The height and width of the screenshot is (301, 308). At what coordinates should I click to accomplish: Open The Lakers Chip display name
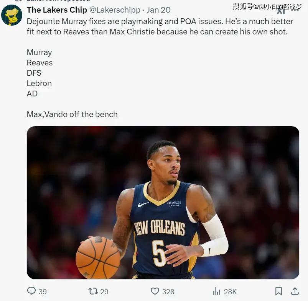point(57,10)
